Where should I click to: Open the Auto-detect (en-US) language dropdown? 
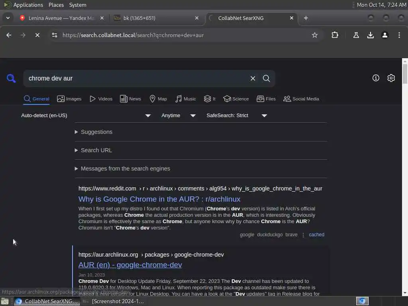(86, 116)
